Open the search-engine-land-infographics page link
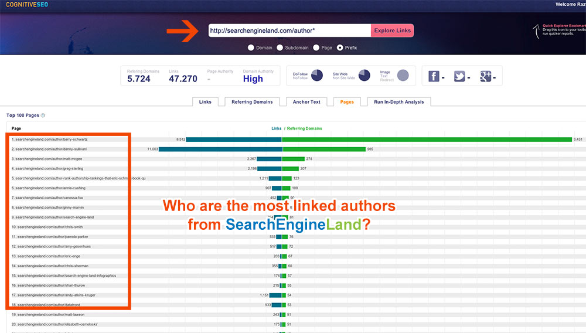The image size is (586, 333). click(x=67, y=275)
